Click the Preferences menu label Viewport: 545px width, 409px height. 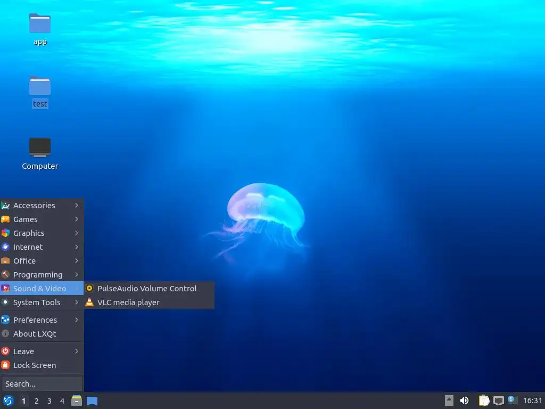click(x=35, y=320)
